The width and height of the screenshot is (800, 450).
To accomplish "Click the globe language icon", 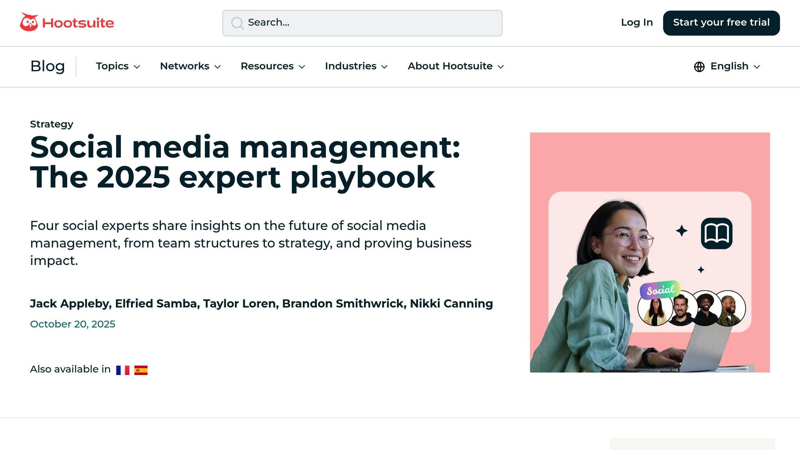I will click(700, 66).
